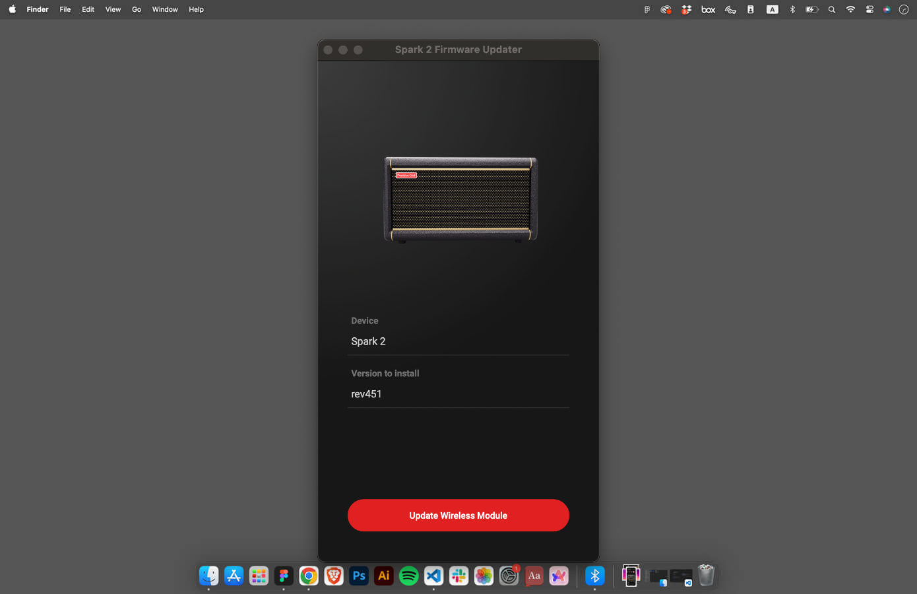Click the Update Wireless Module button
Viewport: 917px width, 594px height.
point(458,515)
